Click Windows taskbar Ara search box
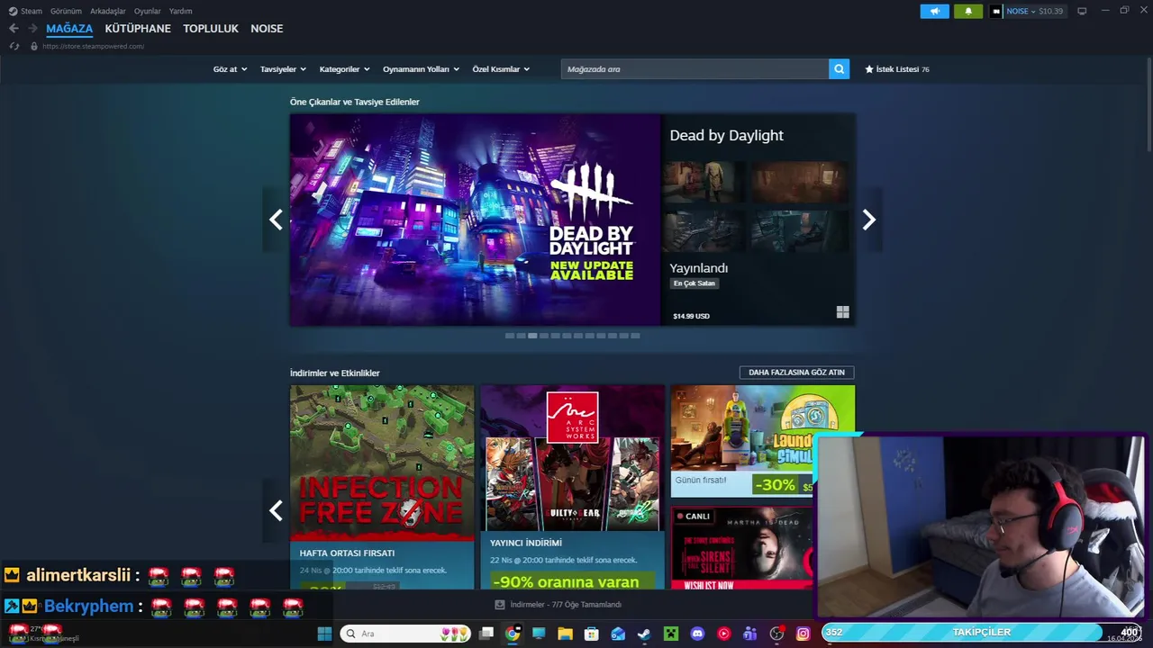The image size is (1153, 648). tap(405, 634)
